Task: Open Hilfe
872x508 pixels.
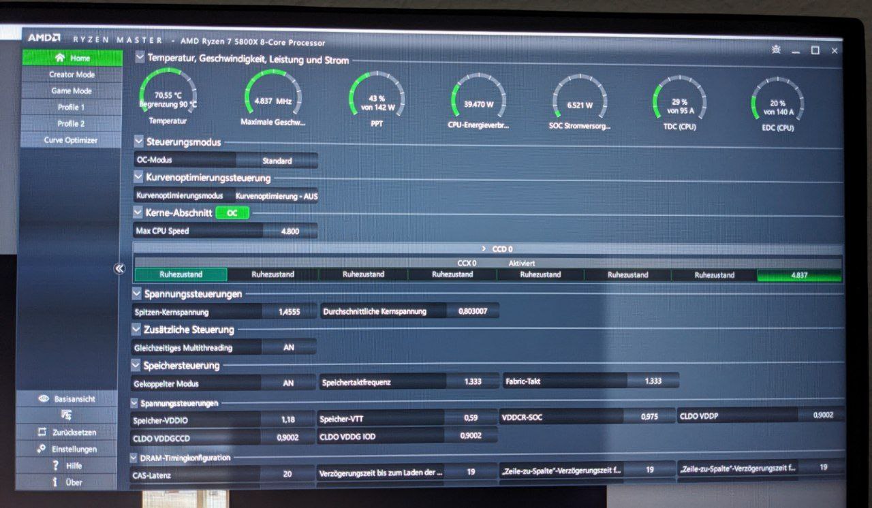Action: 67,466
